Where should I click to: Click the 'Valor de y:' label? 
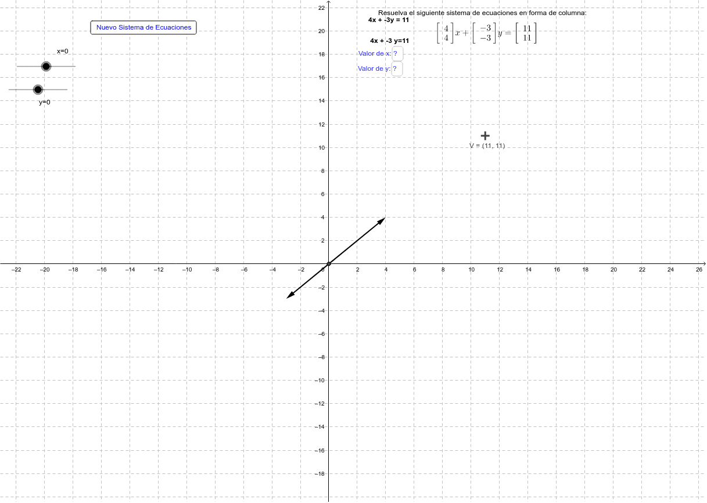coord(374,68)
